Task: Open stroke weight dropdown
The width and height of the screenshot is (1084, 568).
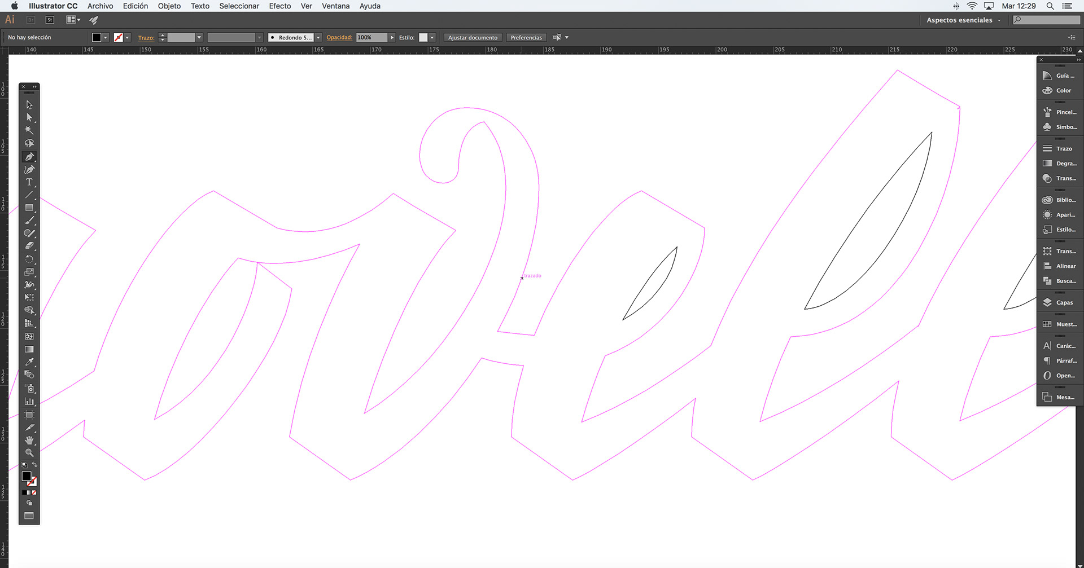Action: [199, 37]
